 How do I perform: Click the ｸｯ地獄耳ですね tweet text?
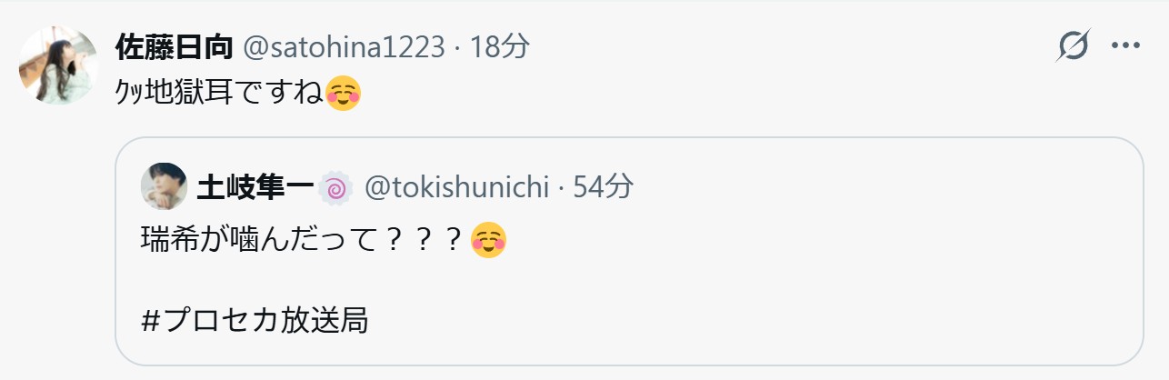click(x=219, y=92)
